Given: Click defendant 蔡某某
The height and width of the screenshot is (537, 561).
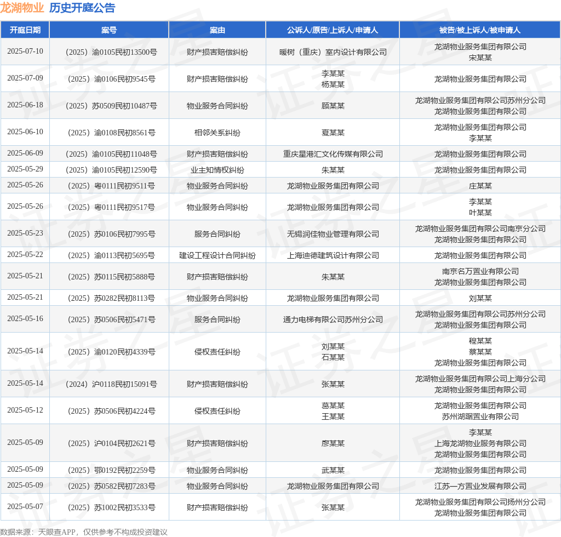Looking at the screenshot, I should click(x=480, y=352).
